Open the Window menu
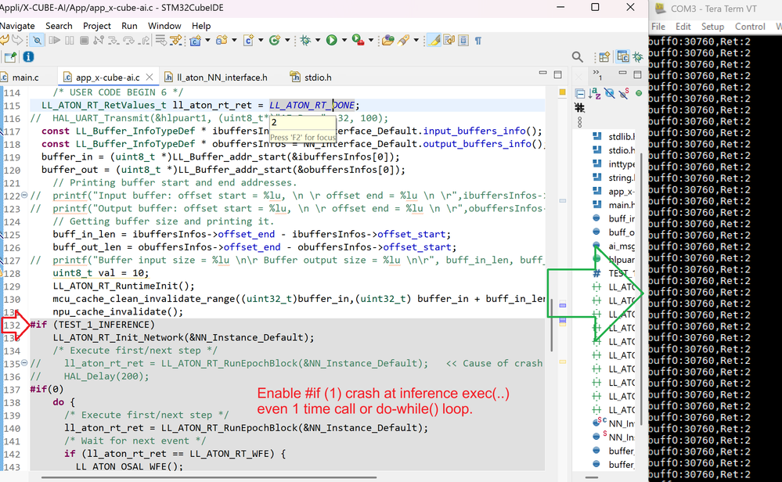The image size is (782, 482). (164, 26)
